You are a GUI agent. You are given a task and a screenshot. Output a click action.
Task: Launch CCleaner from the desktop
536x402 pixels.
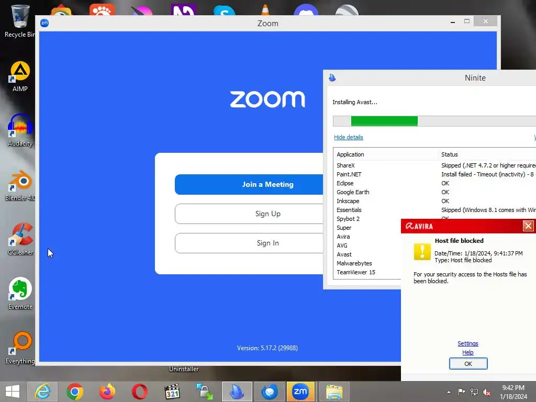point(20,239)
